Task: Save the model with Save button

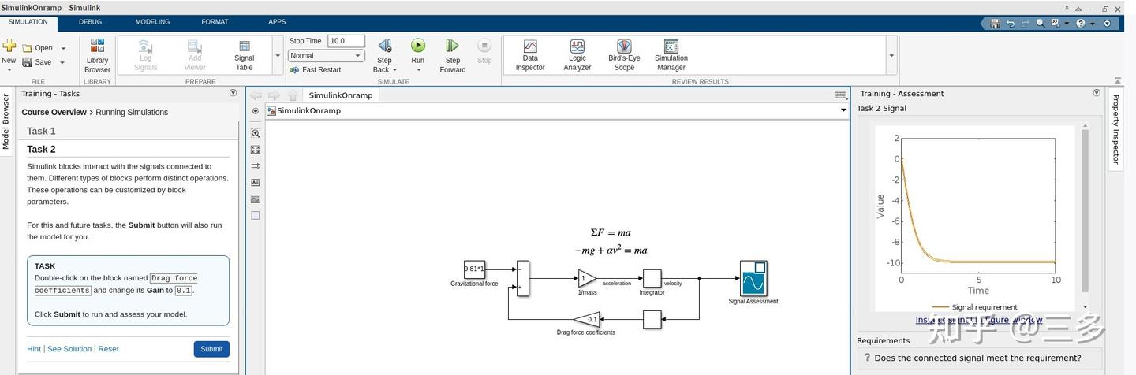Action: 37,62
